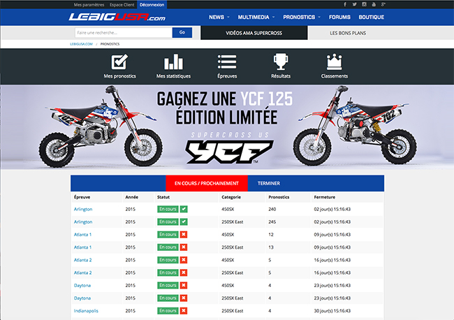Image resolution: width=454 pixels, height=320 pixels.
Task: Expand the PRONOSTICS dropdown menu
Action: (302, 17)
